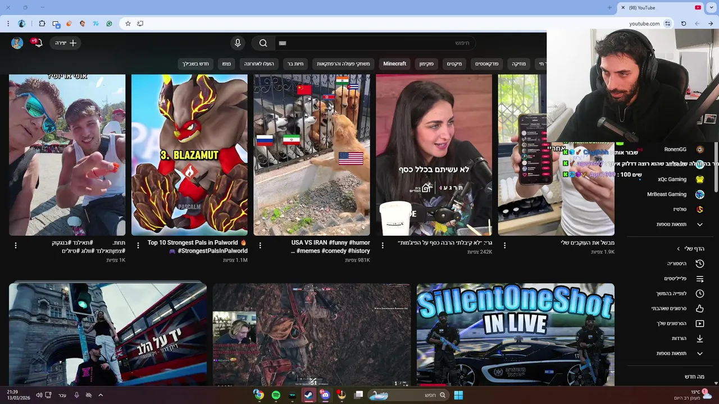Screen dimensions: 719x404
Task: Click the taskbar volume icon
Action: point(39,395)
